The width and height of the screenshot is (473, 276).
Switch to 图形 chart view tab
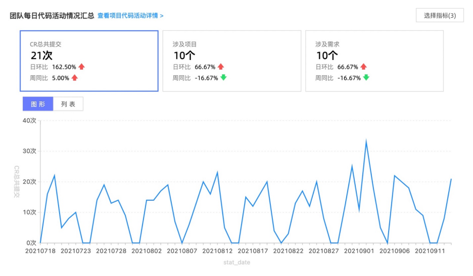click(38, 104)
